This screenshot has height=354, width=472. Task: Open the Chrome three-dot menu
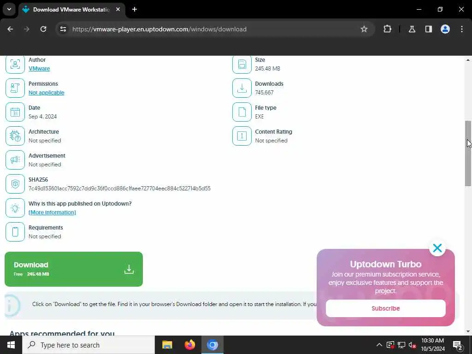tap(462, 29)
